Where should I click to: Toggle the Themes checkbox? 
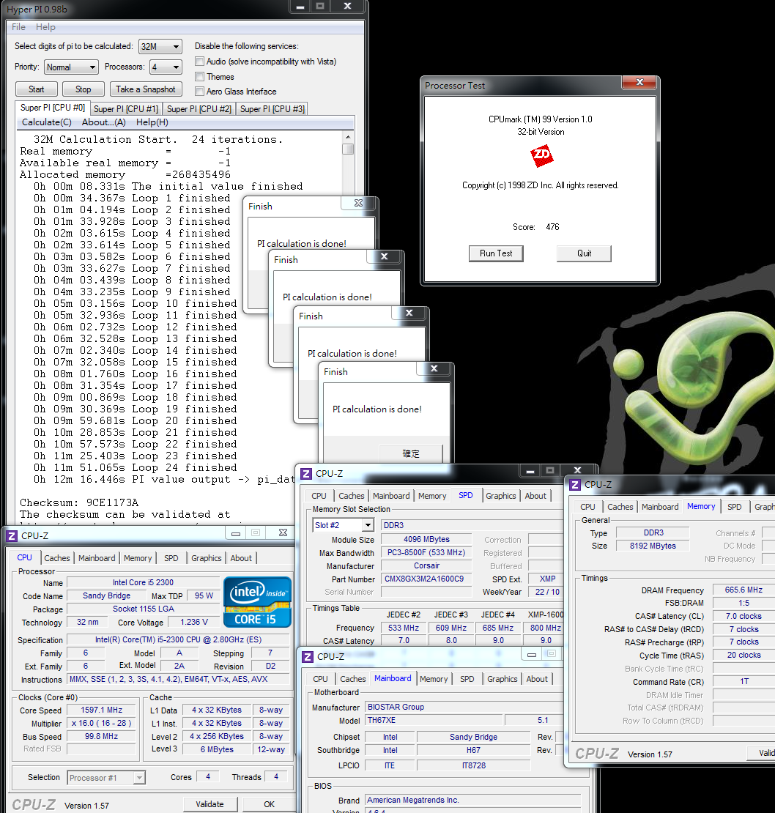point(199,77)
